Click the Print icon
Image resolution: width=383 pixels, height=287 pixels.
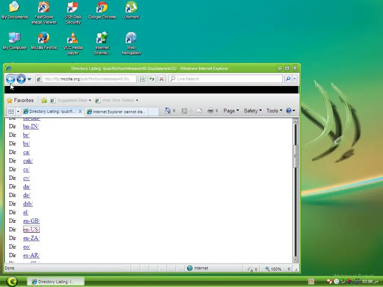(210, 111)
